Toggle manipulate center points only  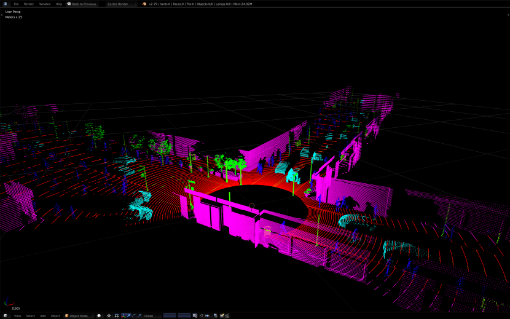[x=117, y=316]
